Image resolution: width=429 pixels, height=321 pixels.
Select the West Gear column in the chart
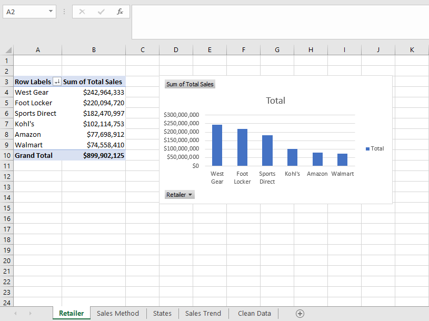217,145
